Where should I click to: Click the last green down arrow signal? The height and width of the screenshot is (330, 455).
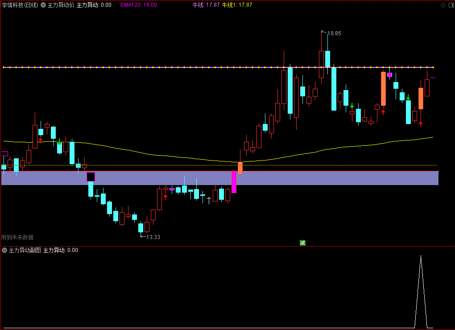tap(408, 98)
